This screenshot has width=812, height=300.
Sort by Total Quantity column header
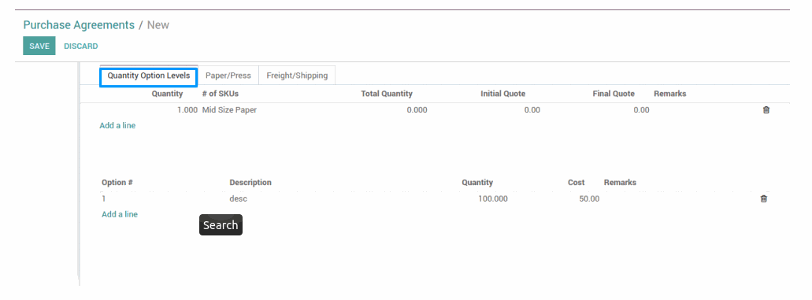click(387, 94)
